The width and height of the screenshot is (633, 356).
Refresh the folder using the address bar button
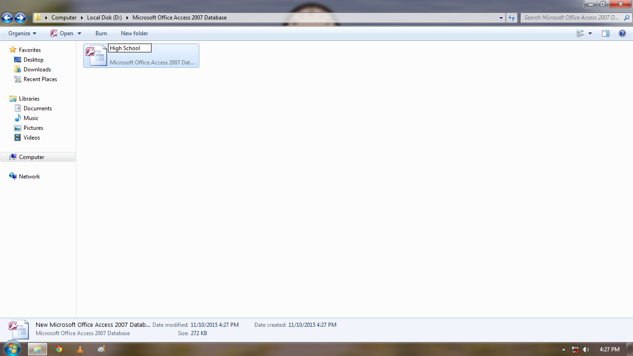[x=512, y=18]
